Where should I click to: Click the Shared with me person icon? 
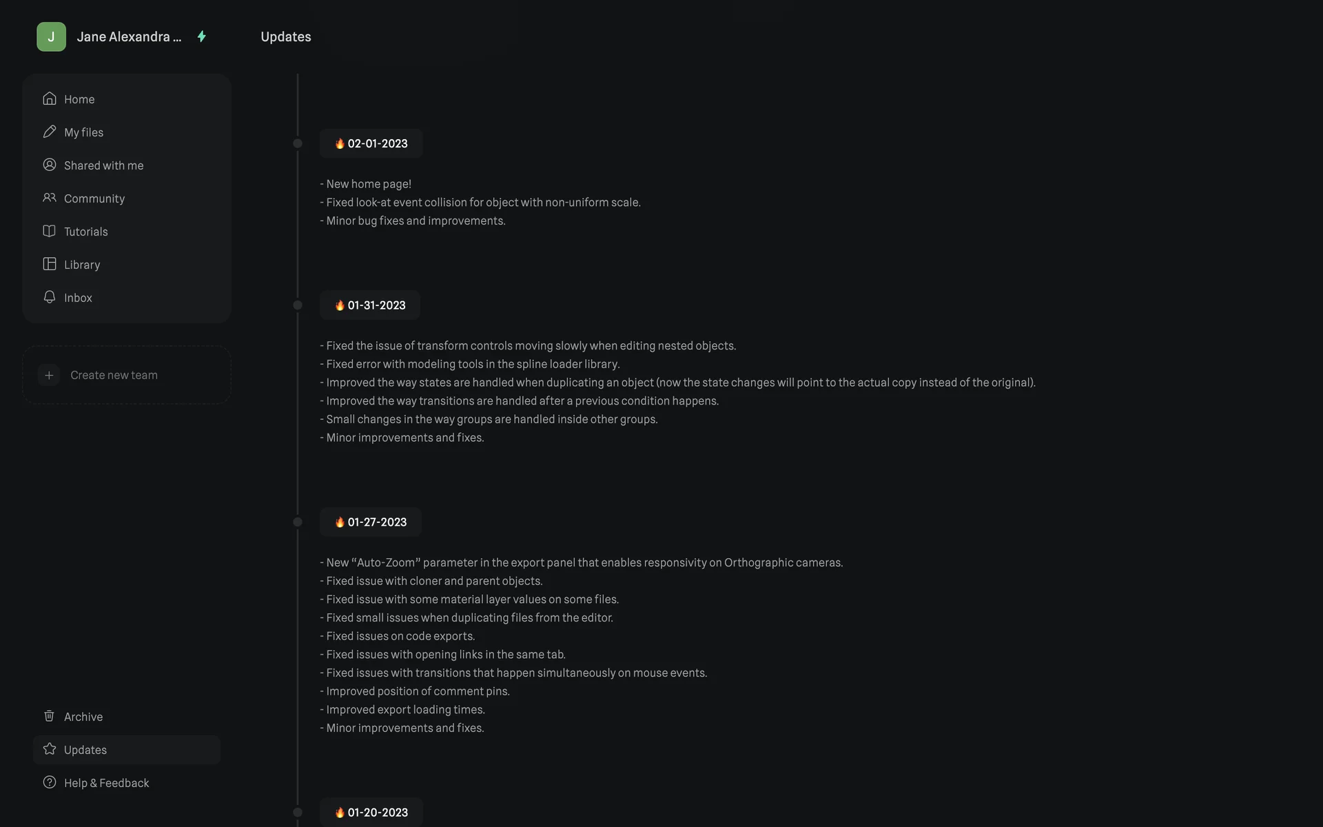pyautogui.click(x=49, y=165)
